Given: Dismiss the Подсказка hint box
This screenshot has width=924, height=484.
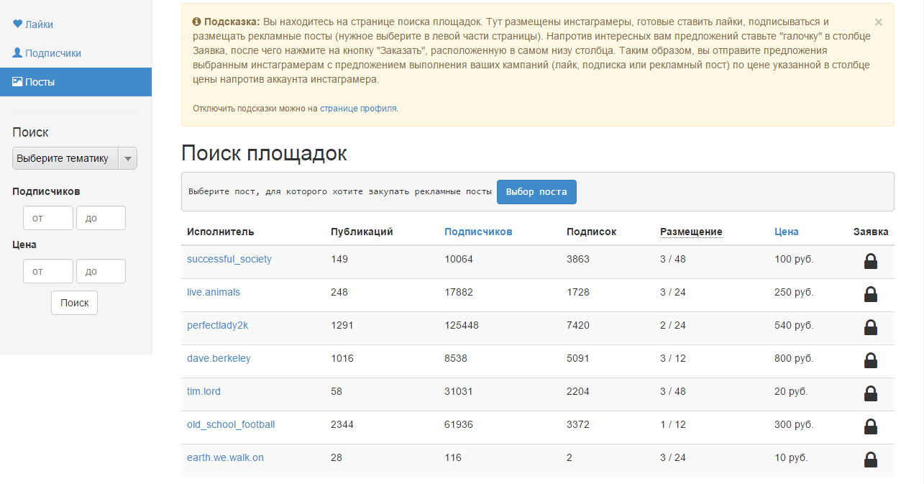Looking at the screenshot, I should (x=879, y=22).
